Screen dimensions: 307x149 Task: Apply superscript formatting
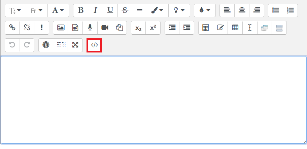click(x=153, y=28)
